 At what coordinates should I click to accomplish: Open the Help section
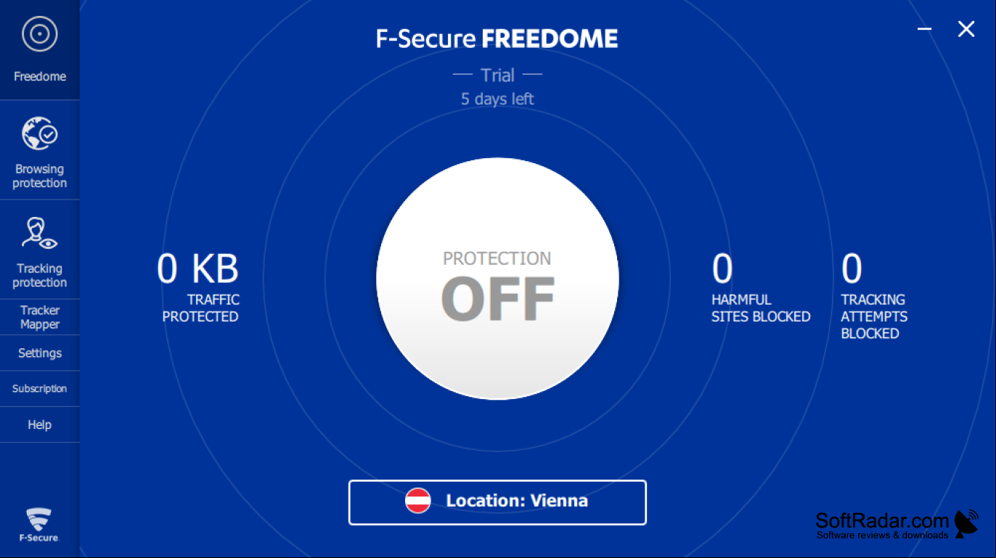[x=39, y=424]
